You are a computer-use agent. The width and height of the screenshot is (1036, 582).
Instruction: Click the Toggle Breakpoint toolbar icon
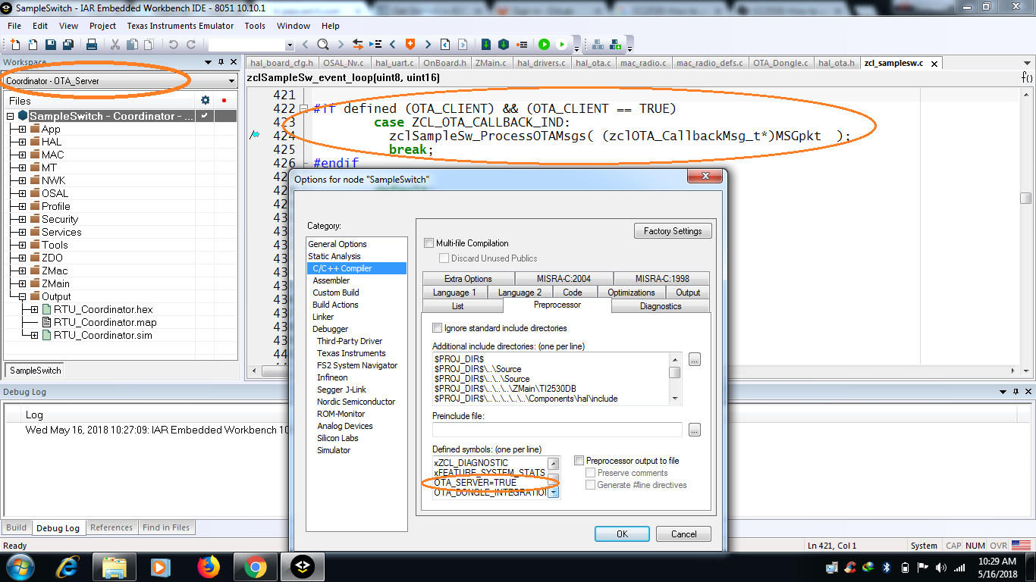point(523,45)
